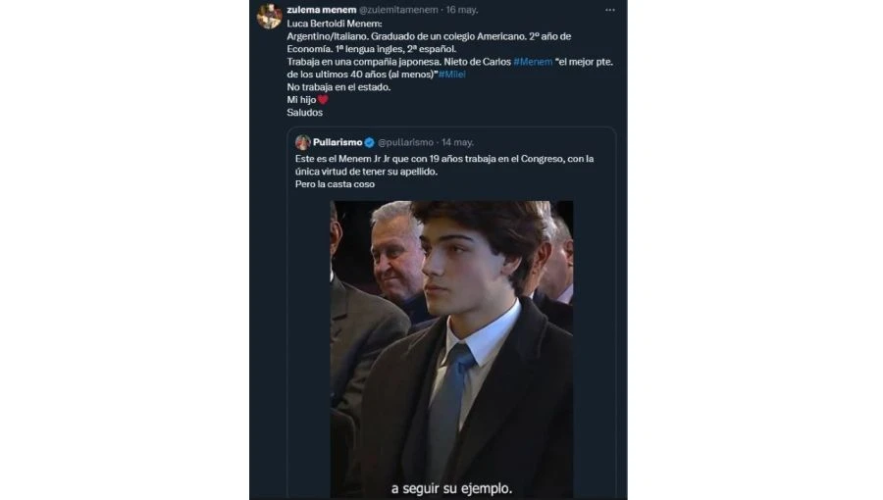The image size is (883, 500).
Task: Open the #Milei hashtag
Action: click(452, 75)
